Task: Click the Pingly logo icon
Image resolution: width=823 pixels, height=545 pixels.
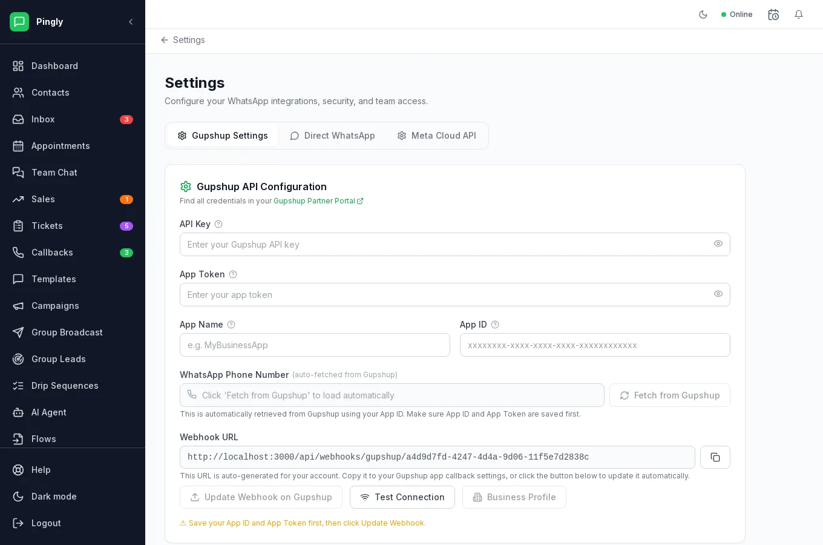Action: click(19, 22)
